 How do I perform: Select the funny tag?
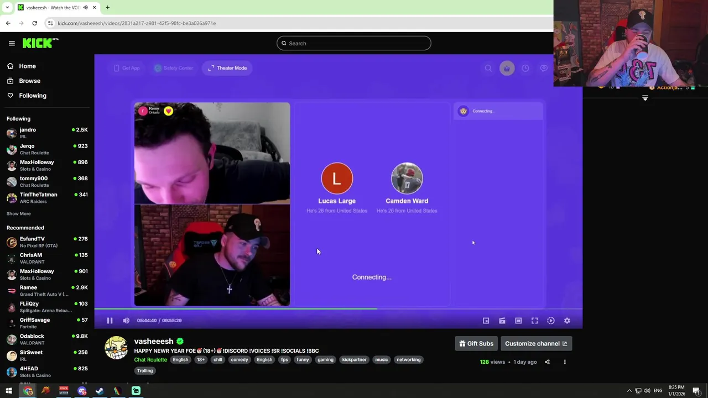303,360
